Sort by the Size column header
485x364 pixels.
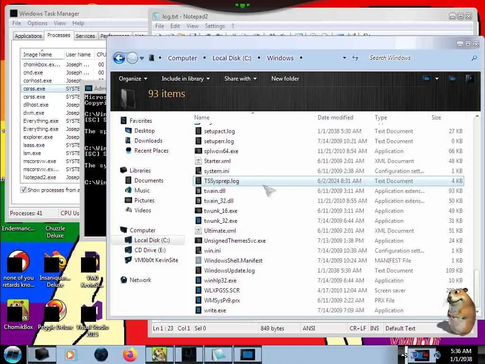[436, 118]
